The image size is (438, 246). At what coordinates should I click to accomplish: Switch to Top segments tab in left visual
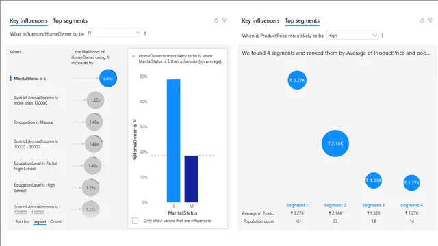coord(70,20)
